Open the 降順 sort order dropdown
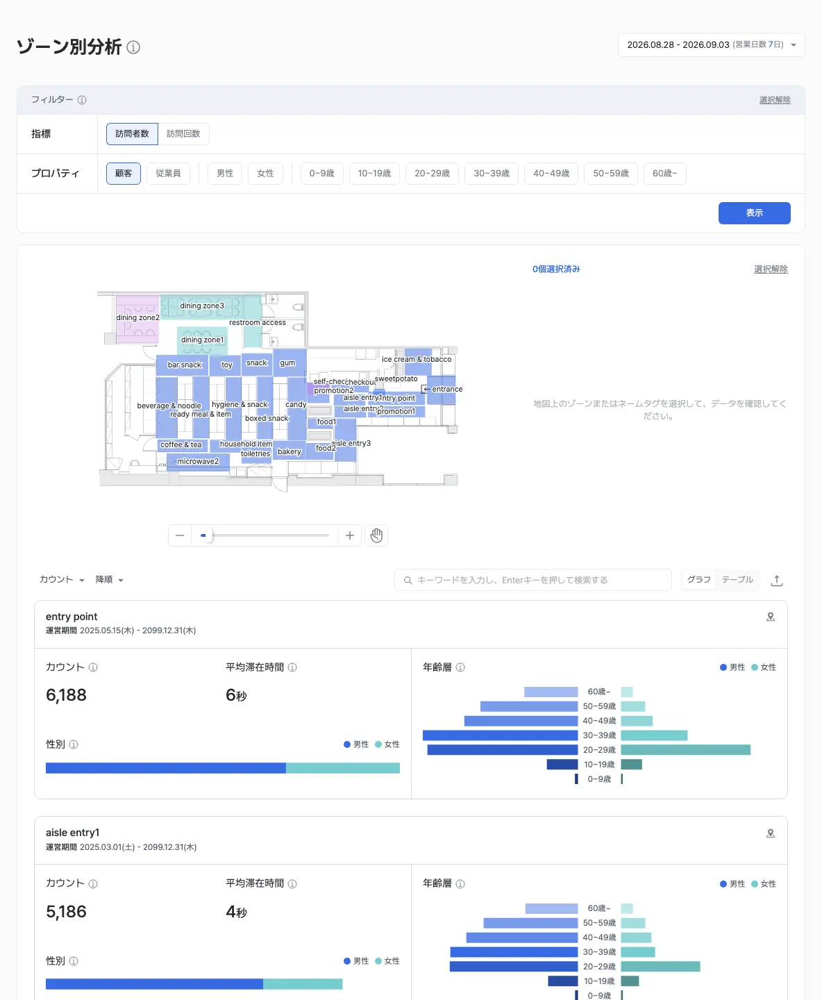The height and width of the screenshot is (1000, 822). click(x=110, y=580)
